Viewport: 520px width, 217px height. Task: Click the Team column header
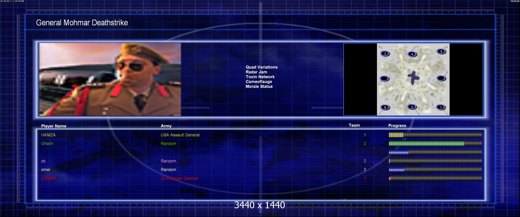pyautogui.click(x=354, y=125)
